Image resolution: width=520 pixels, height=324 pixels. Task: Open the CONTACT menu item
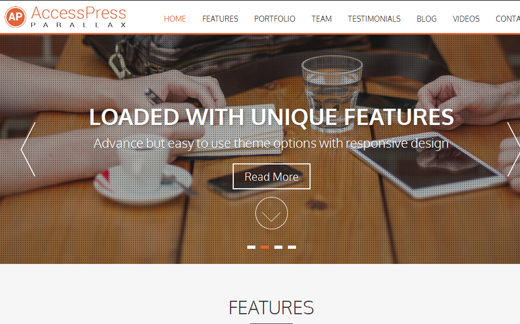(x=508, y=19)
